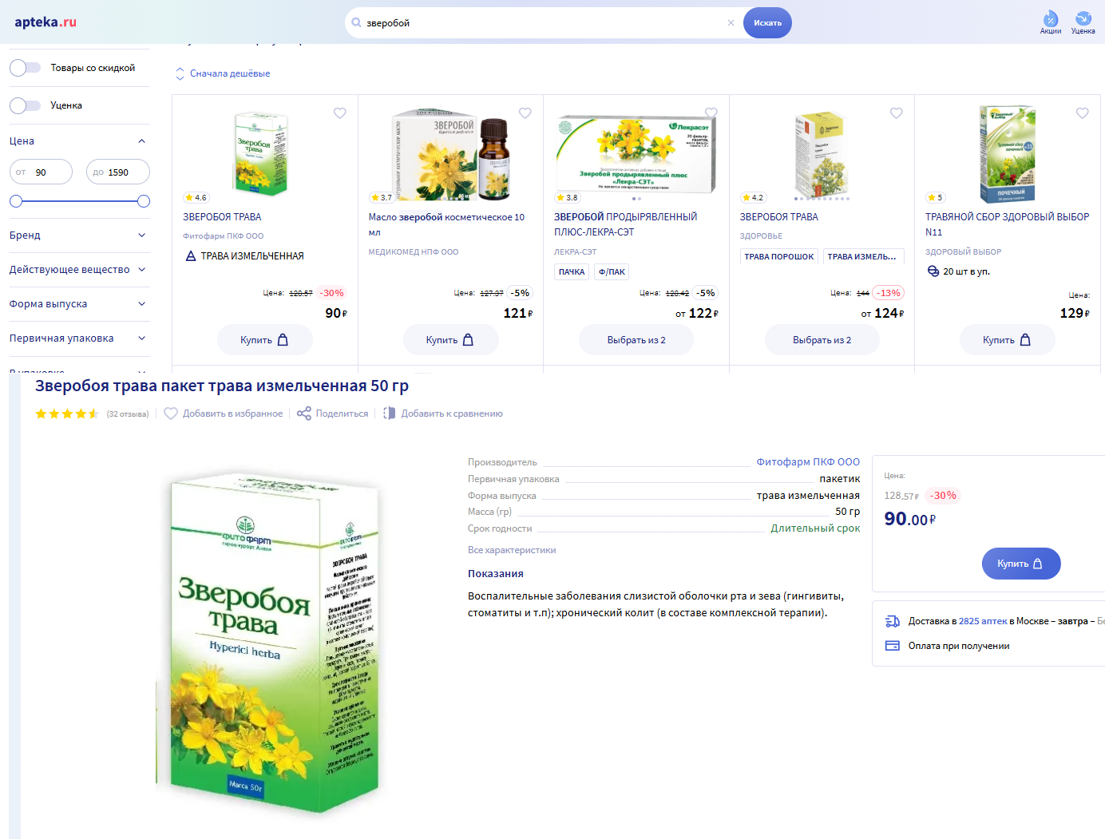This screenshot has height=839, width=1105.
Task: Focus the maximum price field 'до 1590'
Action: 118,172
